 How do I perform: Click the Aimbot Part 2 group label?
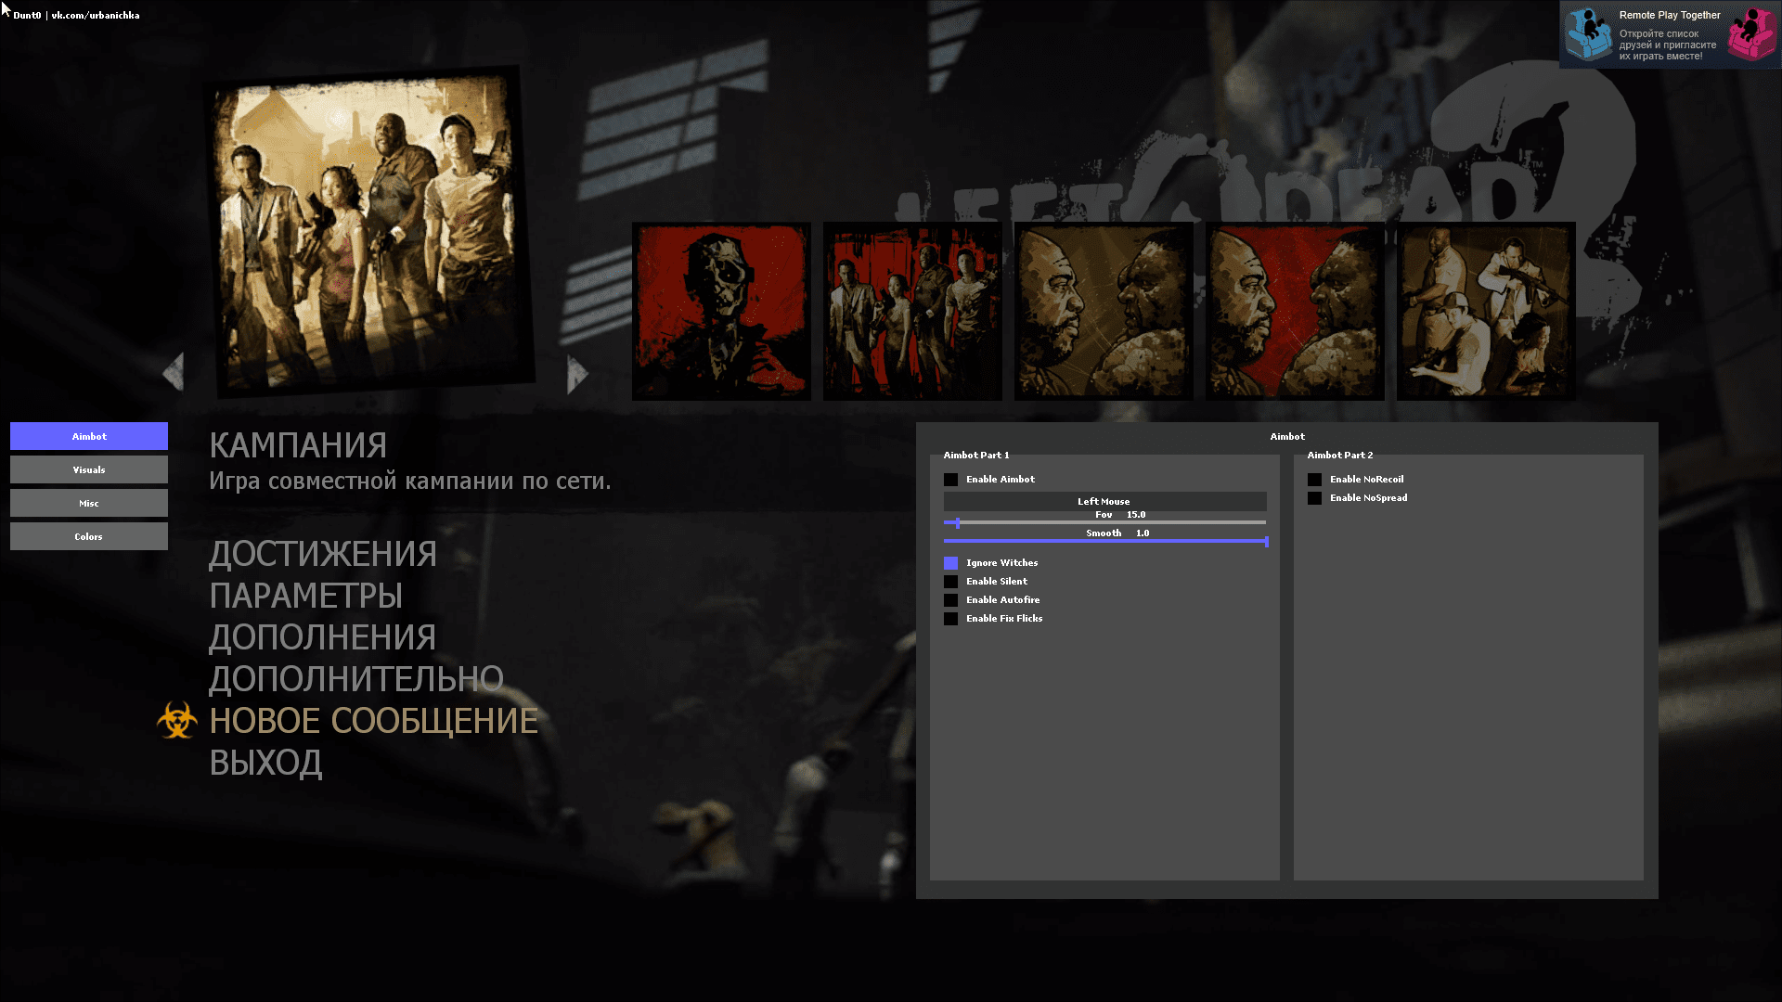[x=1340, y=455]
